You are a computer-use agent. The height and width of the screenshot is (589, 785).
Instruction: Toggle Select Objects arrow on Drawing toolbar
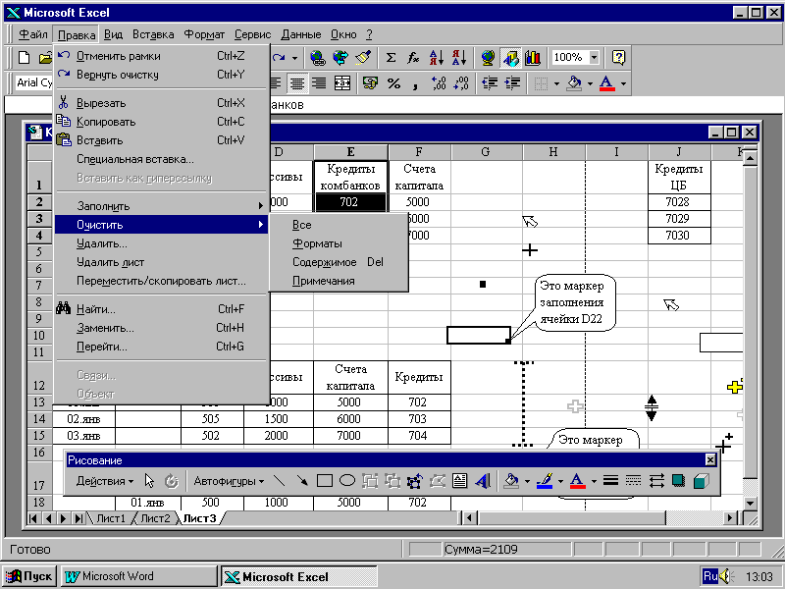pyautogui.click(x=149, y=481)
